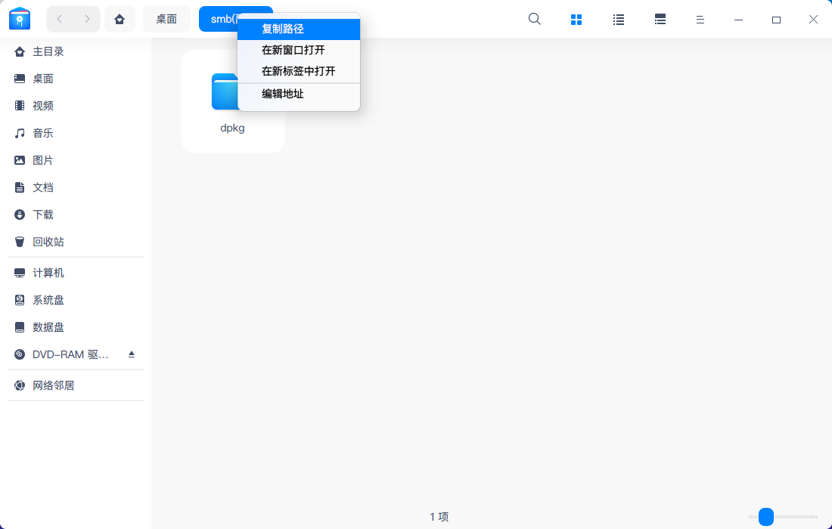The height and width of the screenshot is (529, 832).
Task: Click the 数据盘 disk icon in sidebar
Action: pyautogui.click(x=20, y=327)
